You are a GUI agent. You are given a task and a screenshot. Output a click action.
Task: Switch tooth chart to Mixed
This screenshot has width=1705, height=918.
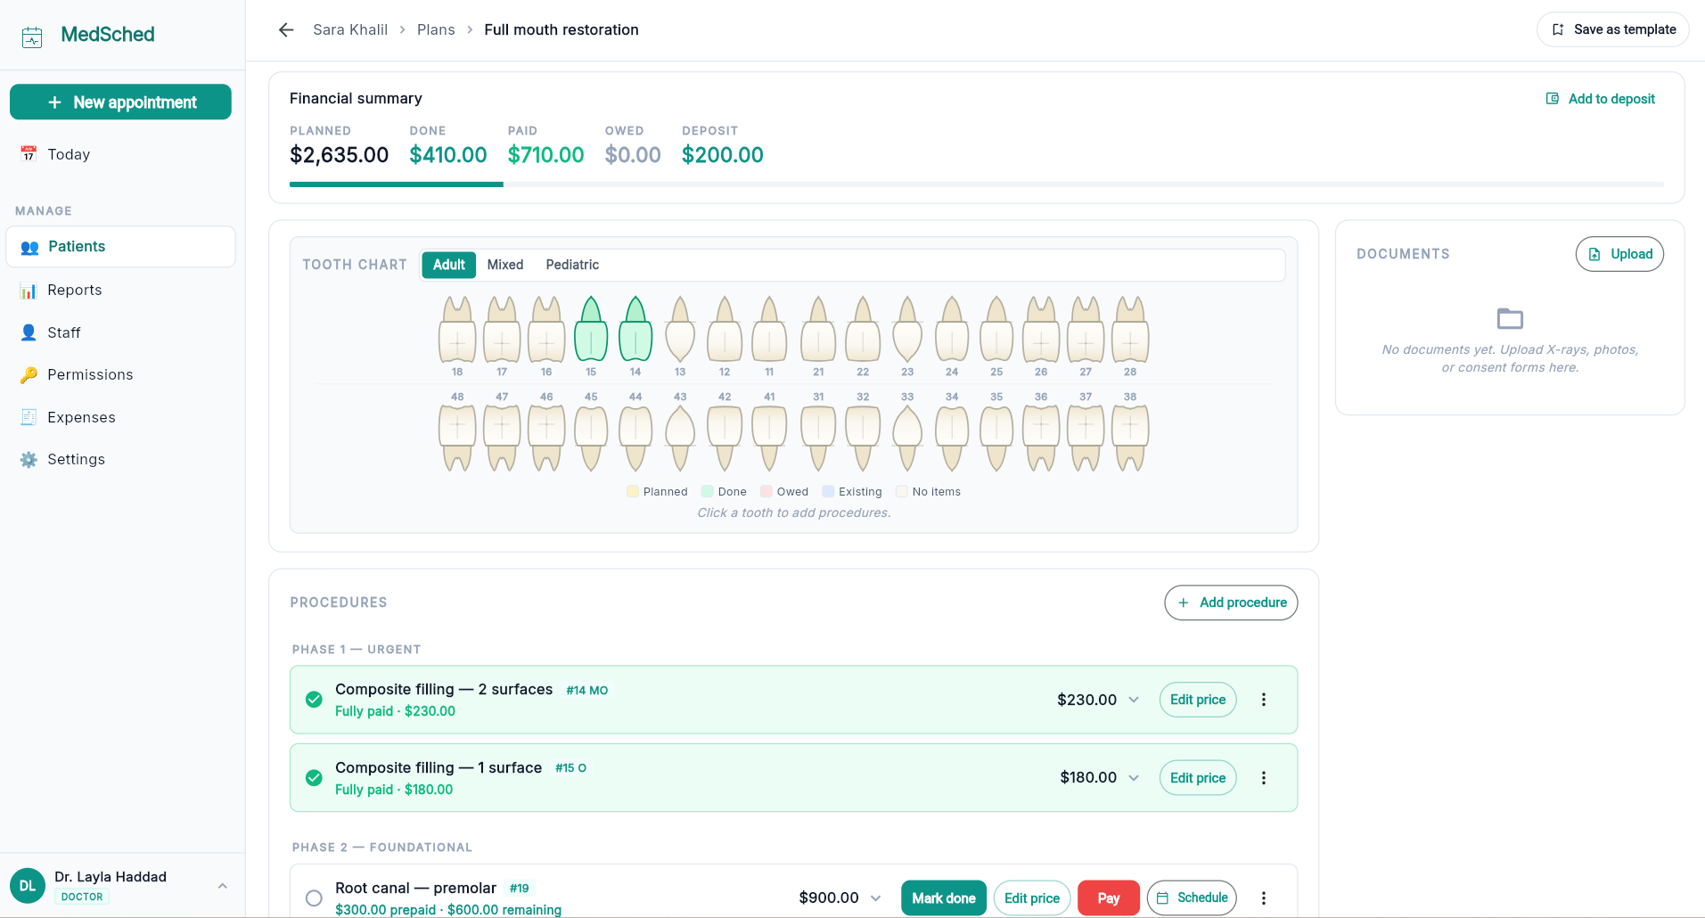click(x=505, y=265)
